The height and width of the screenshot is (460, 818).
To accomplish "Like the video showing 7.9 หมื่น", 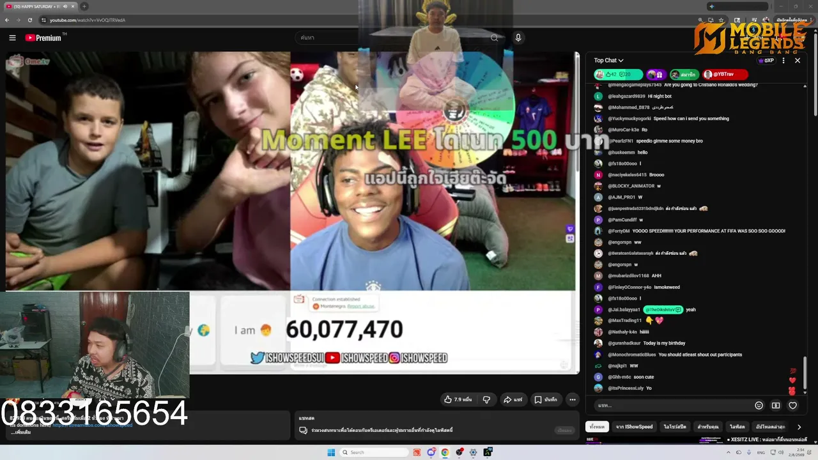I will point(458,399).
